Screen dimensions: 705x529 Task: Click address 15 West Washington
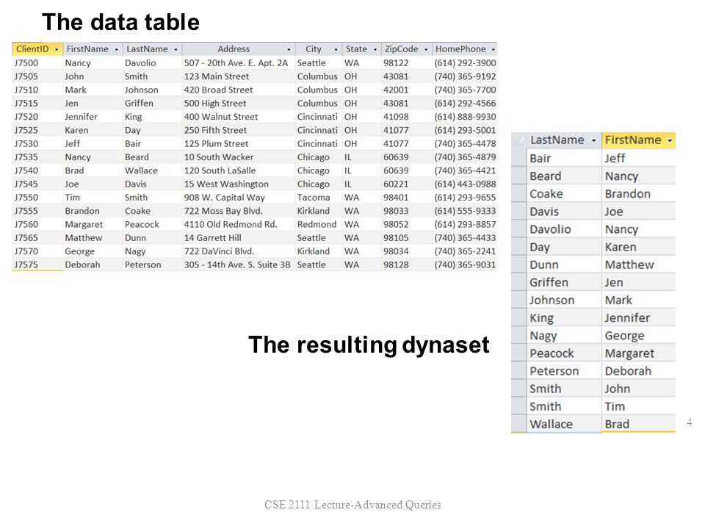(x=227, y=184)
